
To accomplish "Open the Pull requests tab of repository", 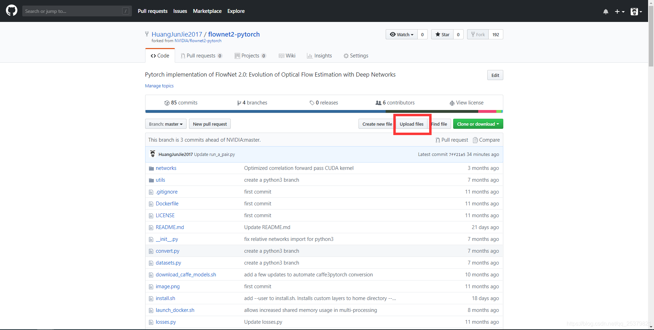I will pyautogui.click(x=201, y=56).
